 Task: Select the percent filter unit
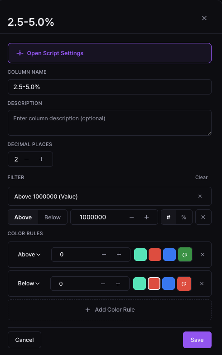(183, 217)
